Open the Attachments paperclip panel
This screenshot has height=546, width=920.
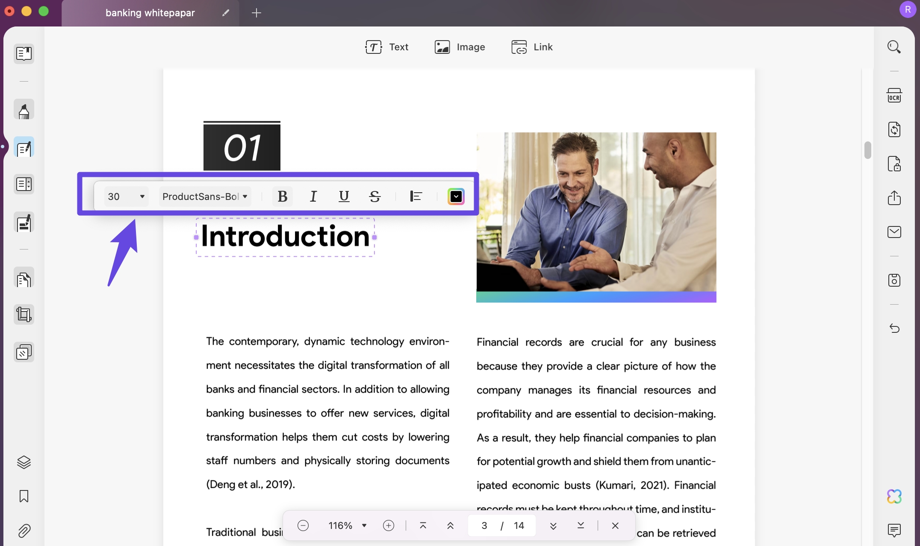click(x=24, y=531)
